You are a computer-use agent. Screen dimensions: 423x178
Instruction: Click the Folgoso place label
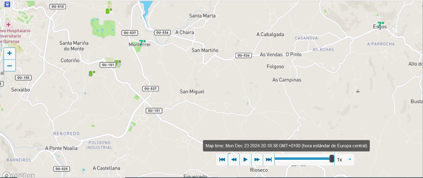(x=275, y=66)
